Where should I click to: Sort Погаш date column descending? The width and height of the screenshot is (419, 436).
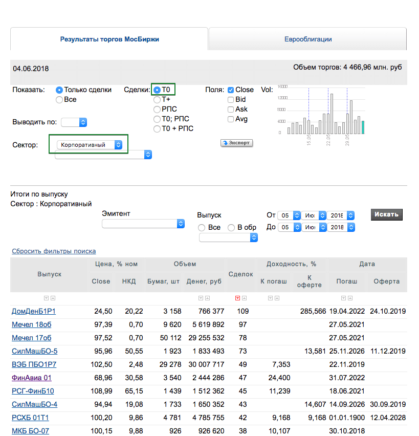[344, 298]
